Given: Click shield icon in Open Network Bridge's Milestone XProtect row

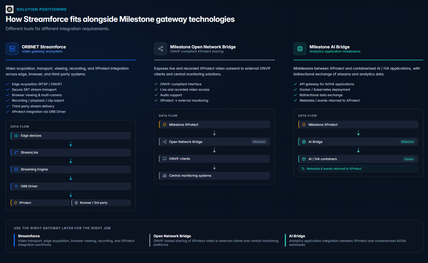Looking at the screenshot, I should click(164, 125).
